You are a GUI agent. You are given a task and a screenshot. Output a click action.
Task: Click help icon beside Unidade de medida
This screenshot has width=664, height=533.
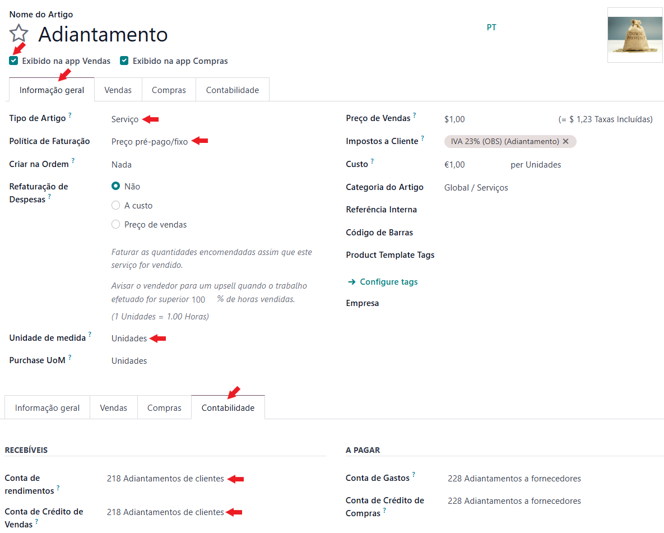(x=90, y=335)
